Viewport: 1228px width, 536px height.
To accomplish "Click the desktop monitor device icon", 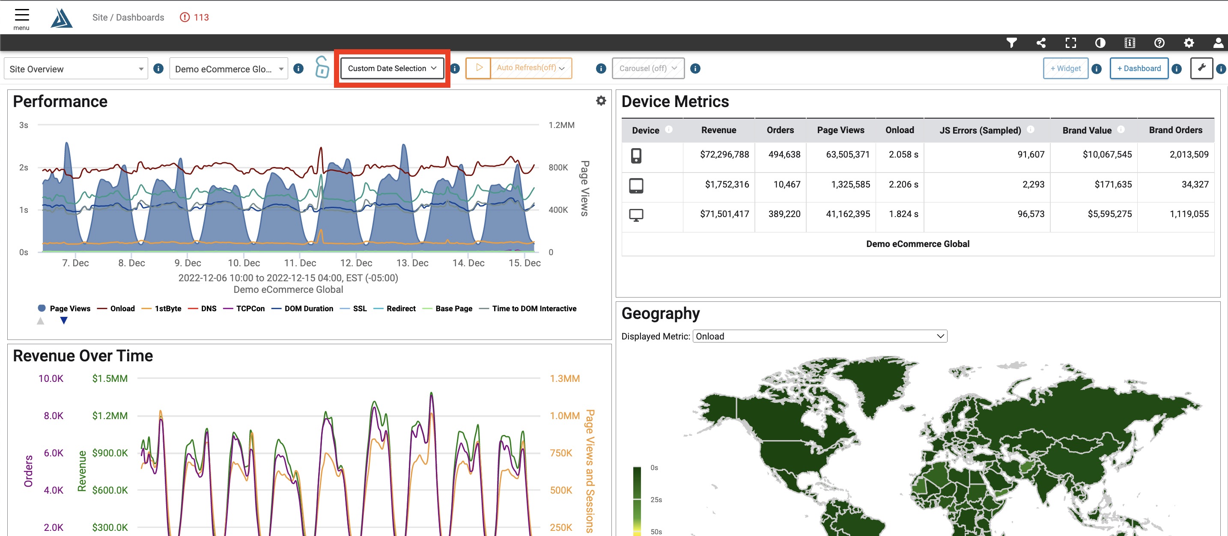I will [636, 215].
